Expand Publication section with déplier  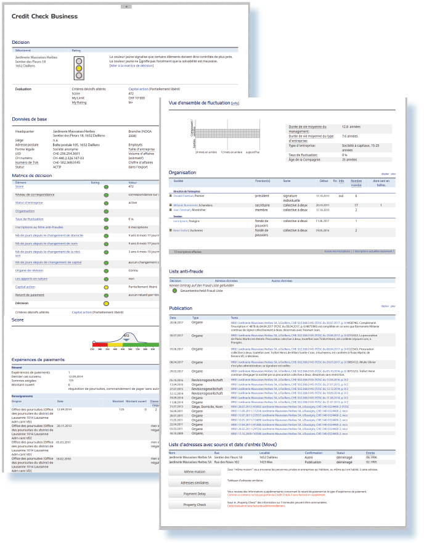(x=385, y=306)
